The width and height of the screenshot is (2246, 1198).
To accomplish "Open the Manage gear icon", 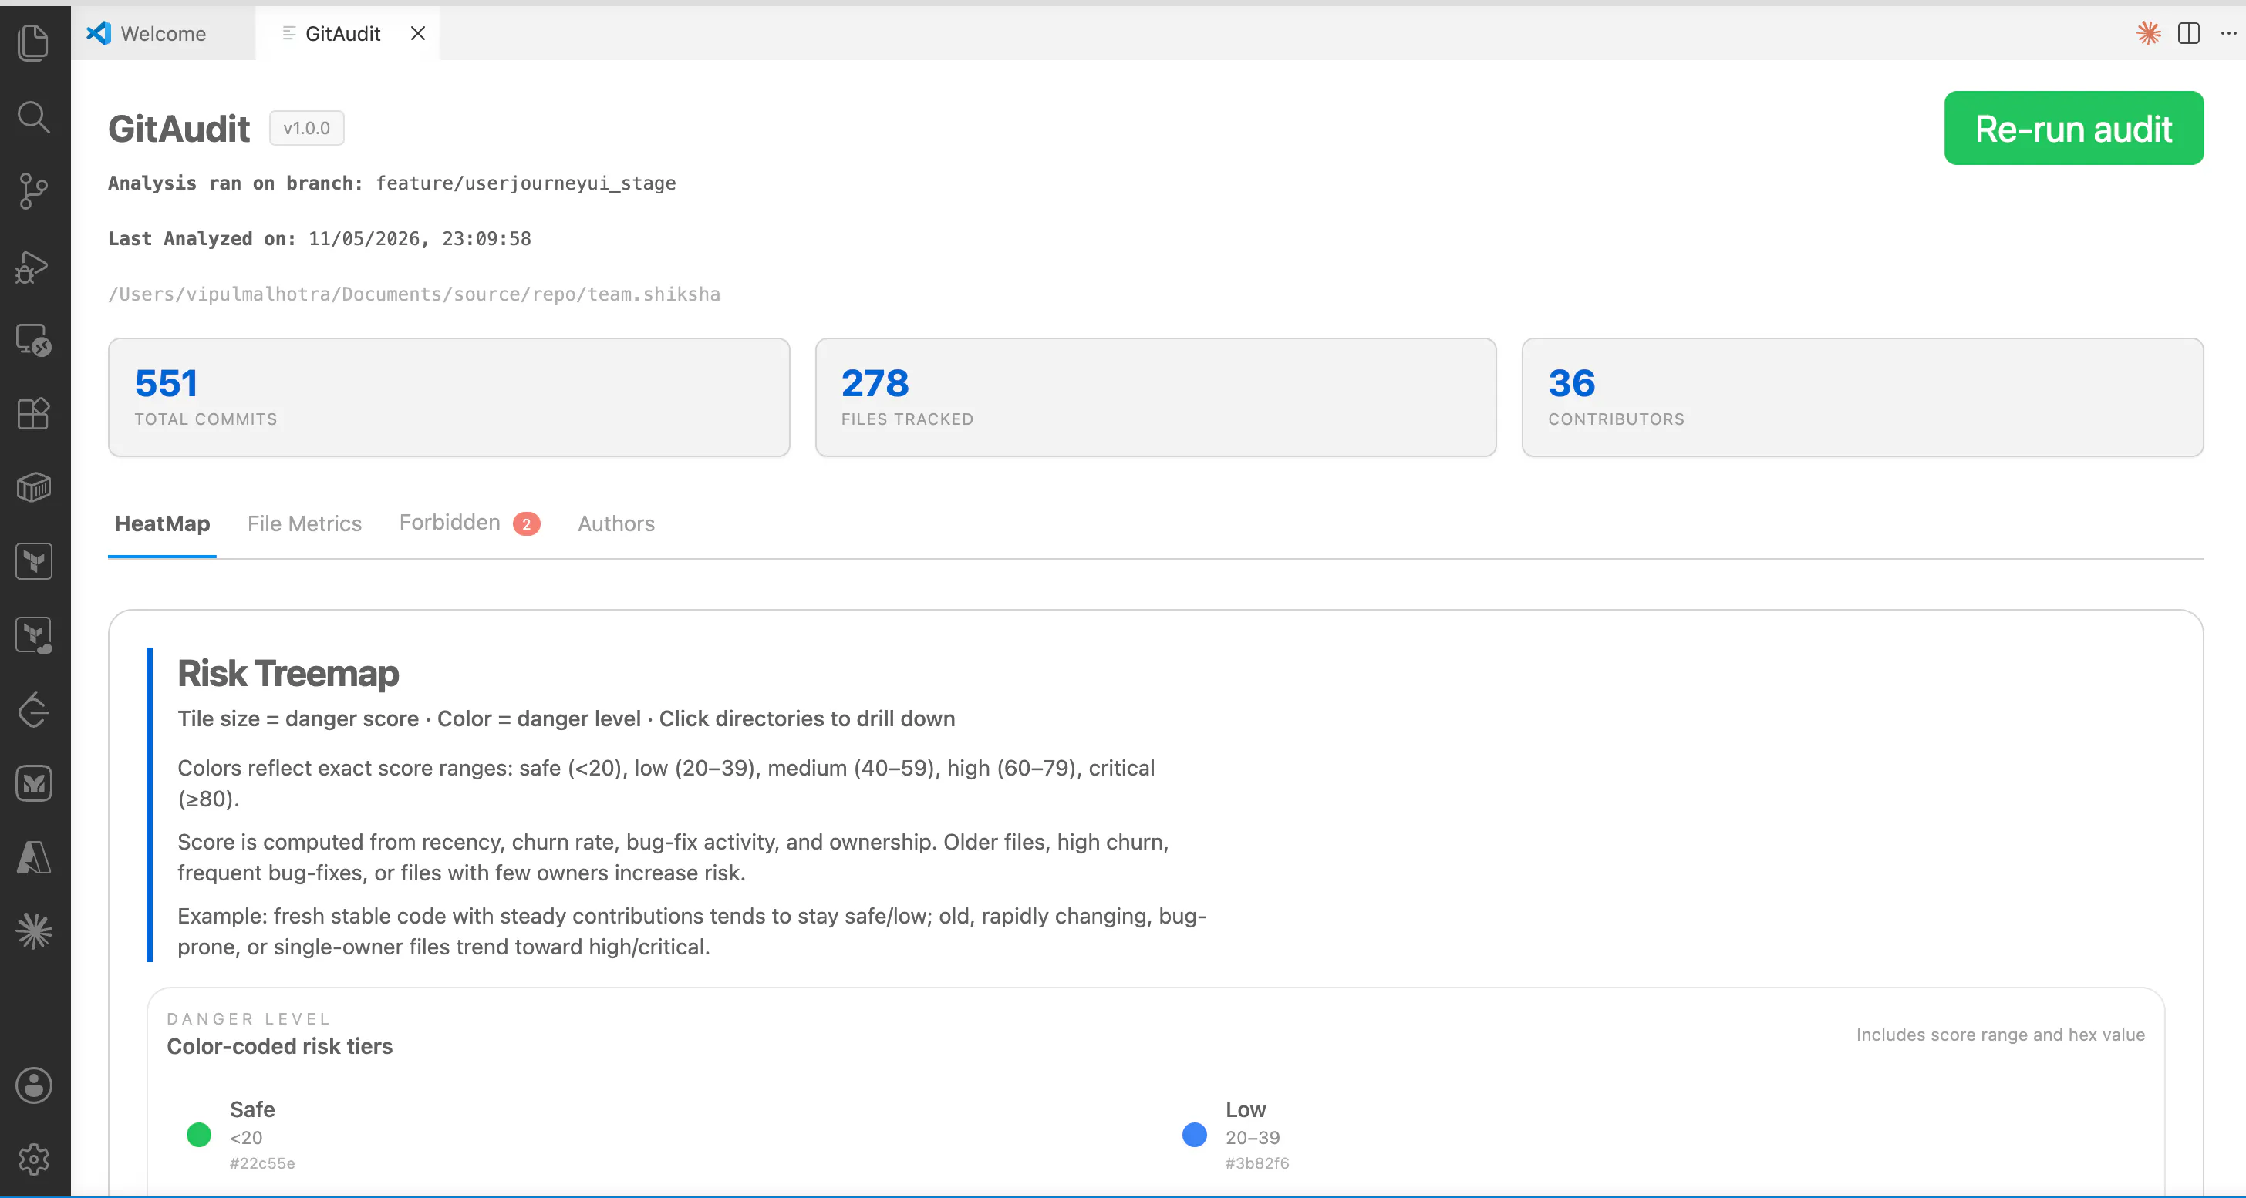I will (34, 1159).
